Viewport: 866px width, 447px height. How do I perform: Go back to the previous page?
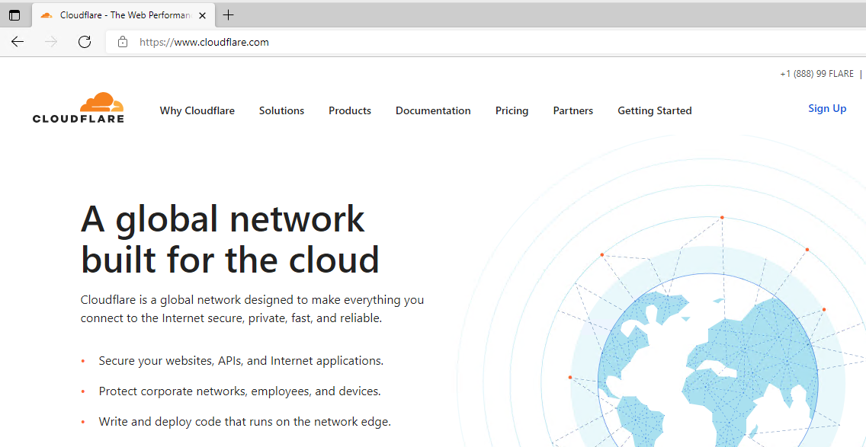point(18,42)
